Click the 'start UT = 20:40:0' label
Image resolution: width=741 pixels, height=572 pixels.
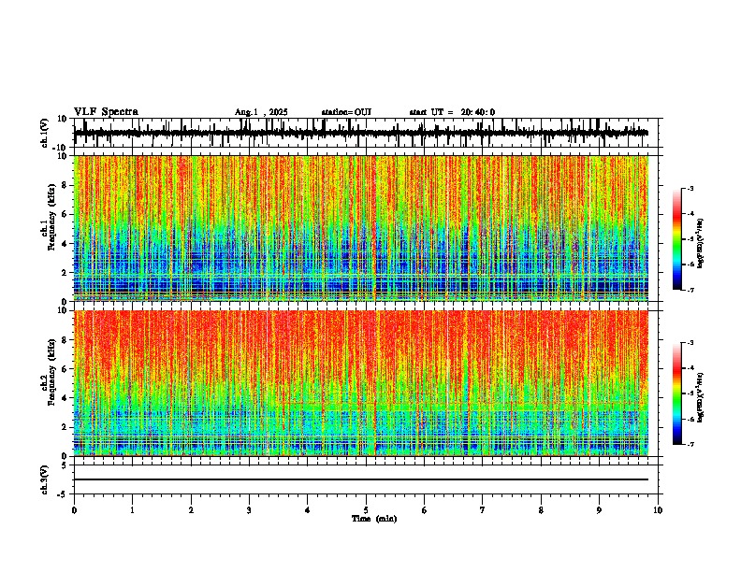click(452, 112)
